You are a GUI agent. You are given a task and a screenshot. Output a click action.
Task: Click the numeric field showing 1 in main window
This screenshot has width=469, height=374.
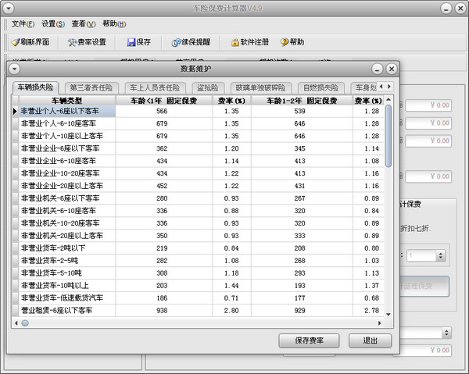click(421, 255)
